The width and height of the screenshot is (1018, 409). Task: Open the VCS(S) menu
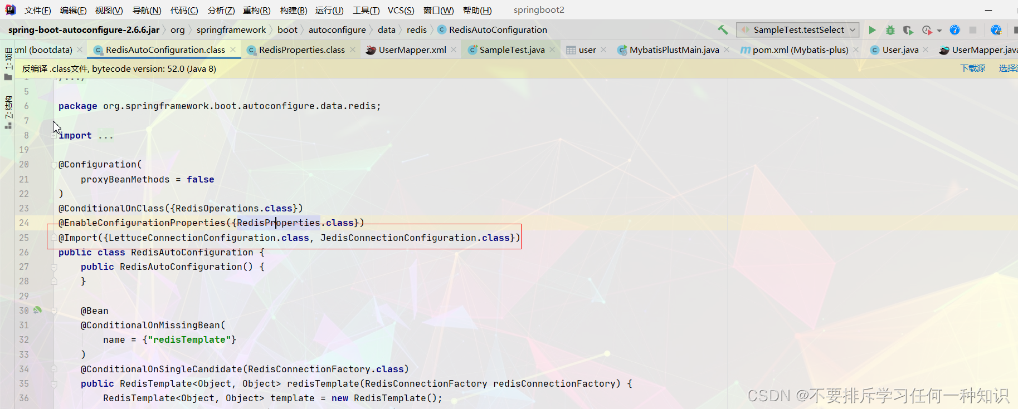pos(401,10)
